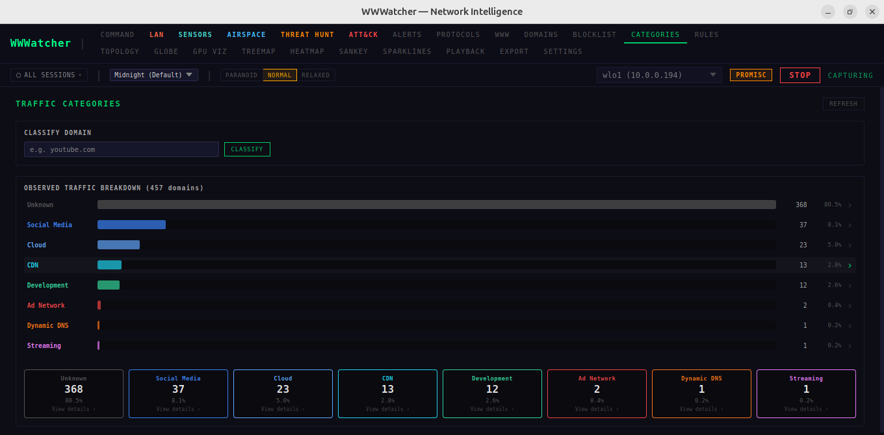
Task: Open the wlo1 interface dropdown
Action: (x=659, y=75)
